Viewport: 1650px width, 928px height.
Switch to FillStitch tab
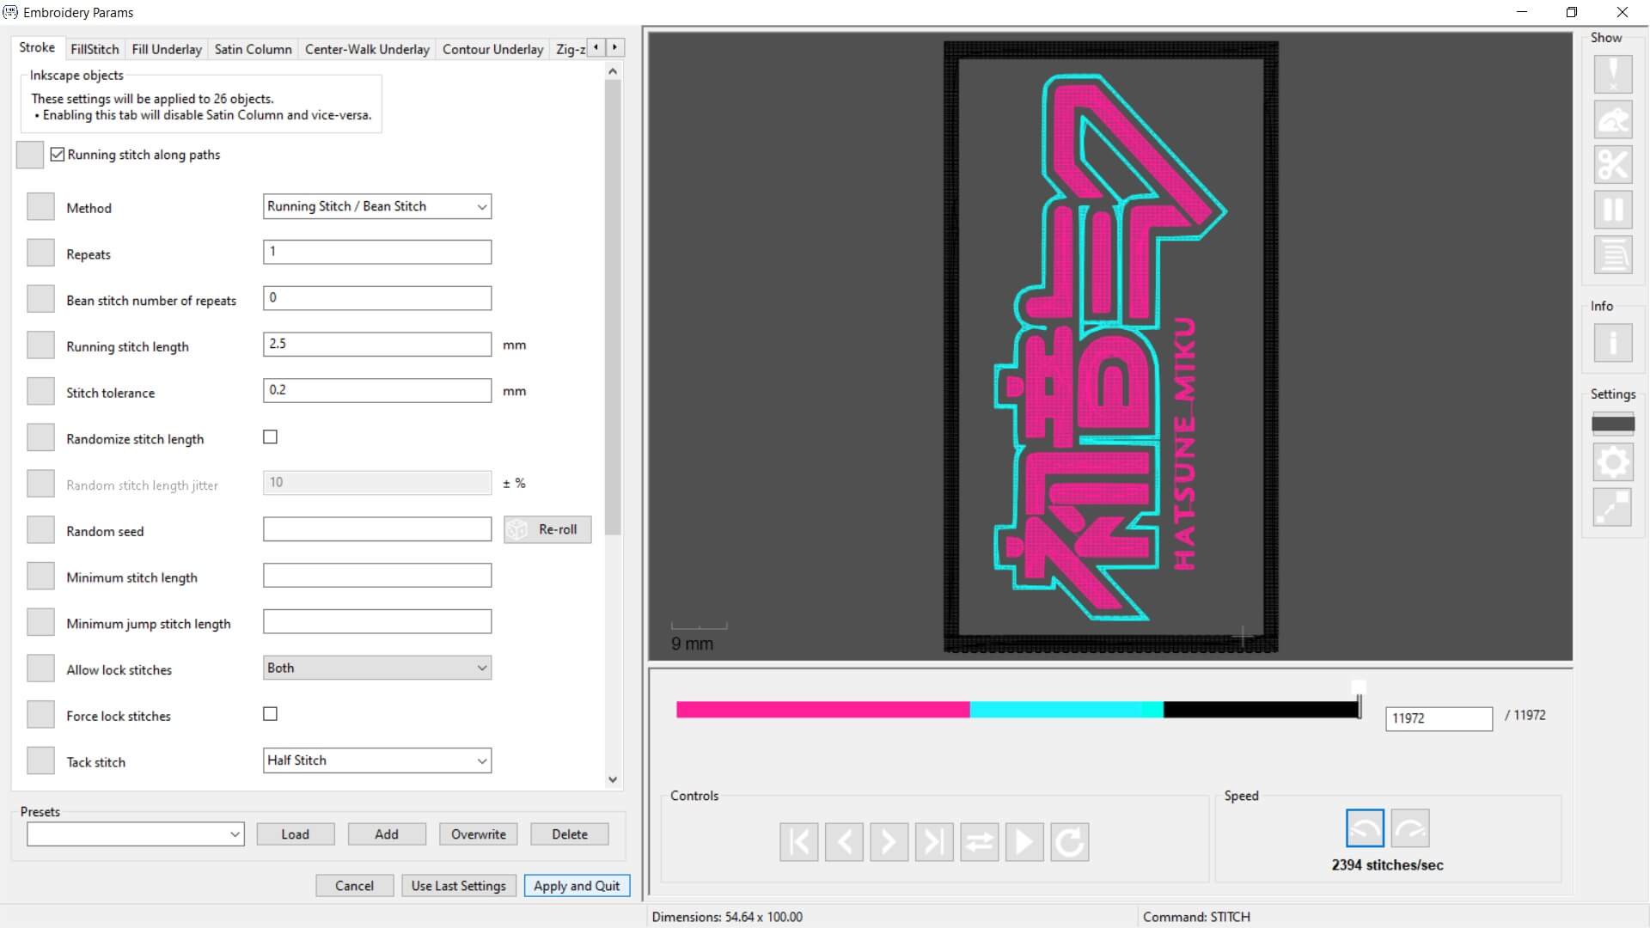(x=95, y=49)
